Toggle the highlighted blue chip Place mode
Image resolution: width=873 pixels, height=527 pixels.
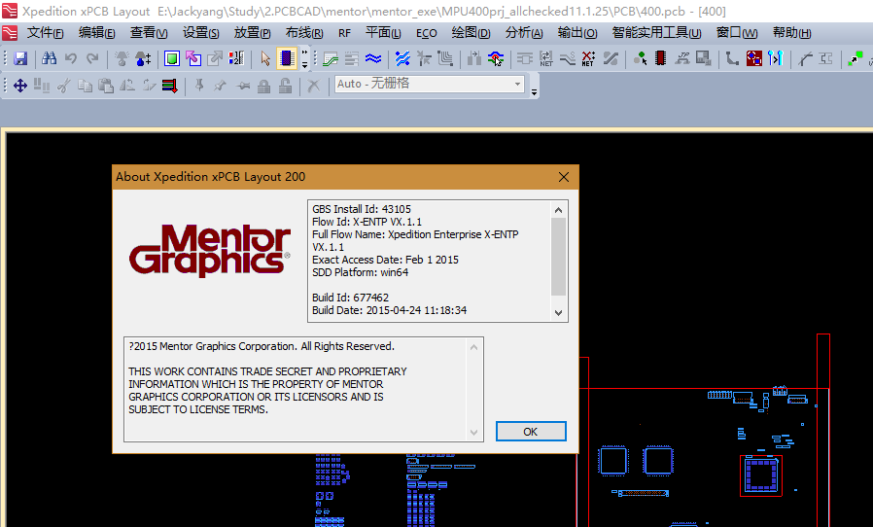coord(287,58)
